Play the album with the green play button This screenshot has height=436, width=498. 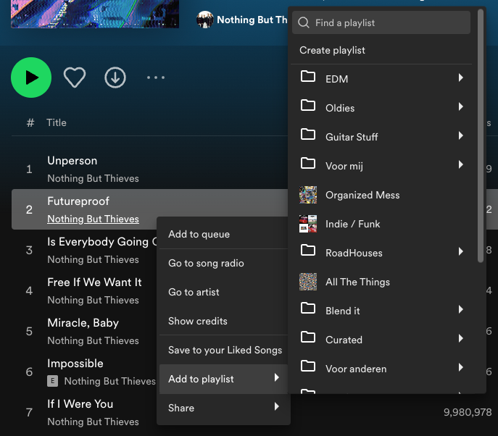(31, 77)
